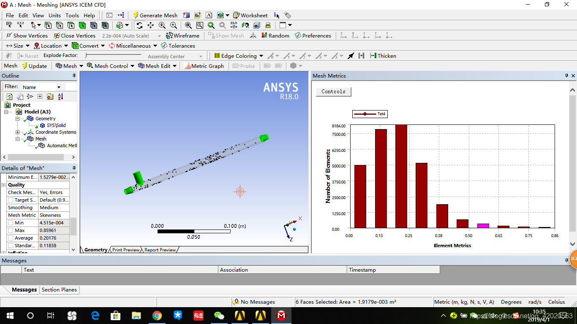Select the Pan view tool
The width and height of the screenshot is (577, 324).
tap(150, 25)
